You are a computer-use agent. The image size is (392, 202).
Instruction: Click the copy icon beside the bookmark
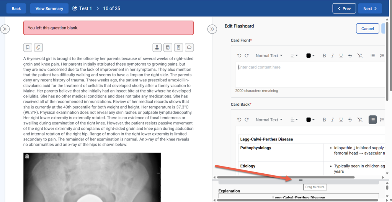[38, 47]
